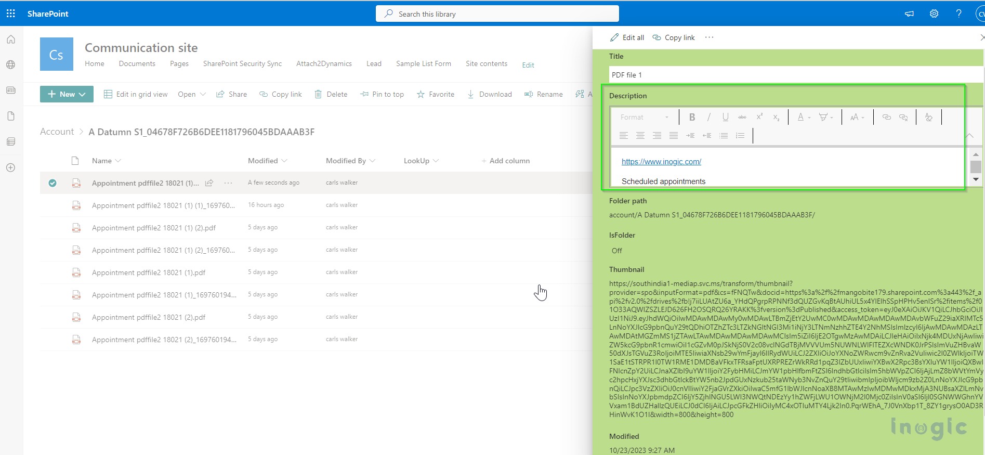The width and height of the screenshot is (985, 455).
Task: Justify the description text
Action: click(674, 136)
